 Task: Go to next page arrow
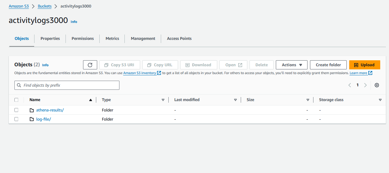365,85
